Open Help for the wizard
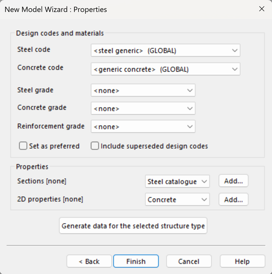The height and width of the screenshot is (274, 272). tap(242, 261)
